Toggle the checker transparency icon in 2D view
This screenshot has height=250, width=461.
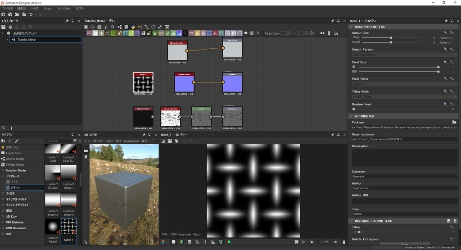click(x=173, y=242)
